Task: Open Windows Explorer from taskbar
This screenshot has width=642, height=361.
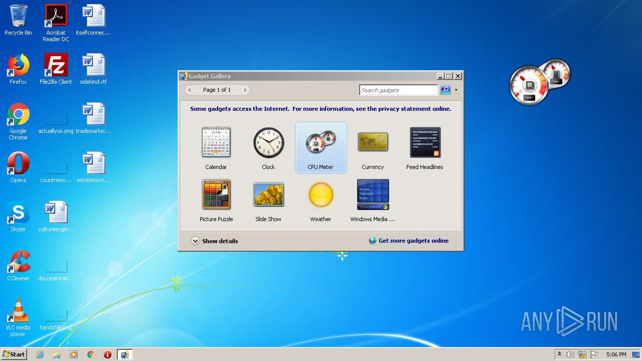Action: pos(57,354)
